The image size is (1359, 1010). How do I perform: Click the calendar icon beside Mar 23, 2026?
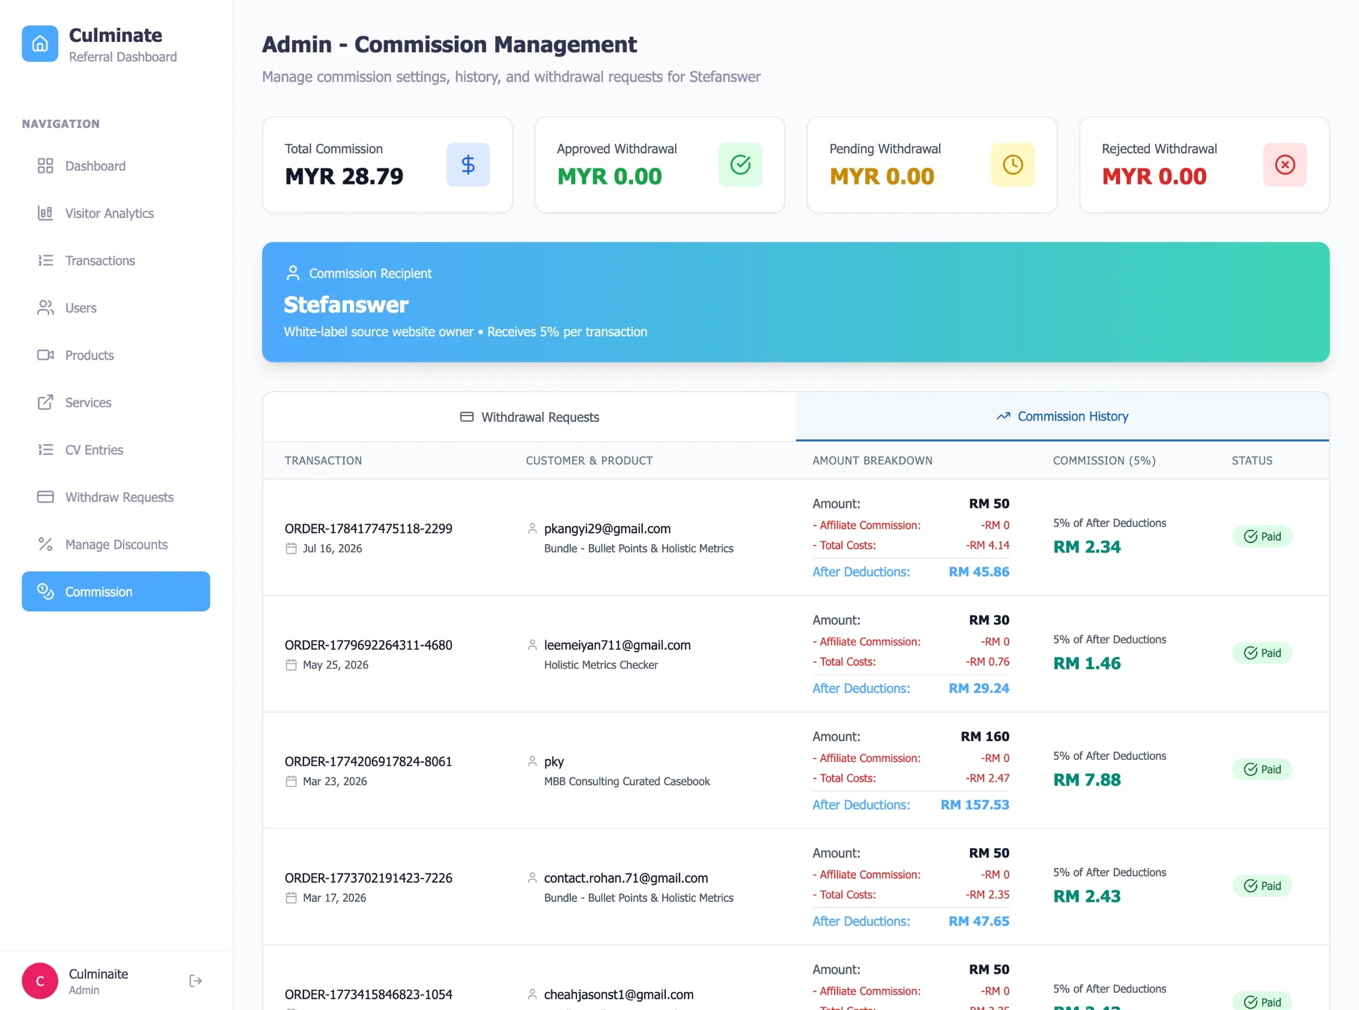(x=291, y=781)
